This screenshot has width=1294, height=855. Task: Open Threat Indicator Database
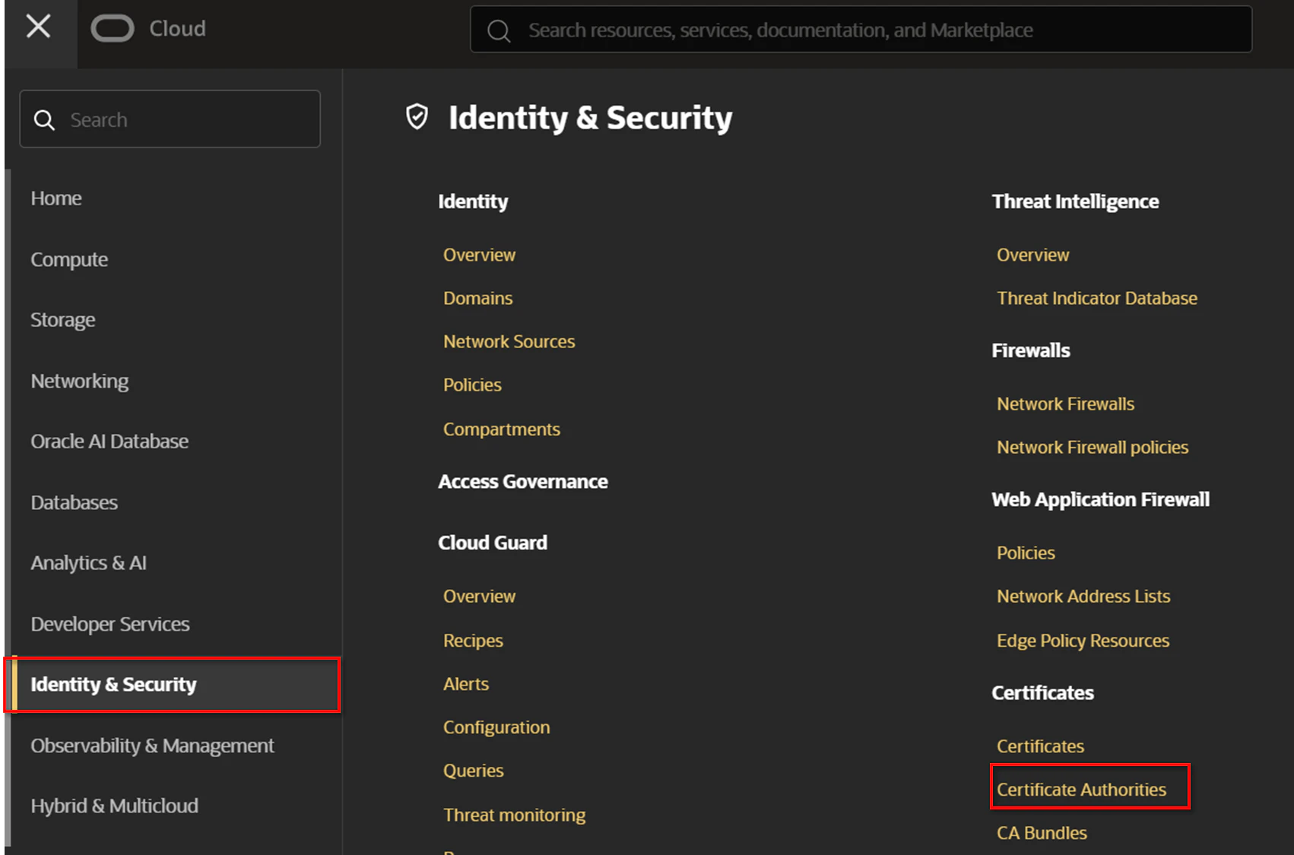[1097, 298]
